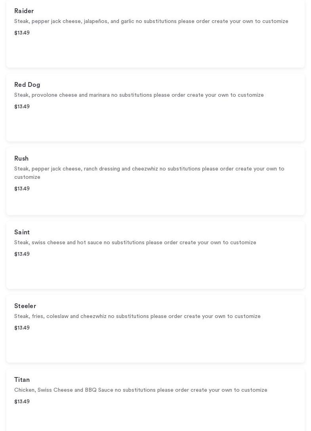Open the Red Dog menu item title

27,85
